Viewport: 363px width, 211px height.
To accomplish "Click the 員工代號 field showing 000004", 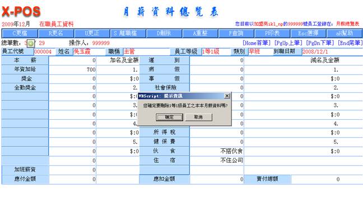I will [45, 51].
